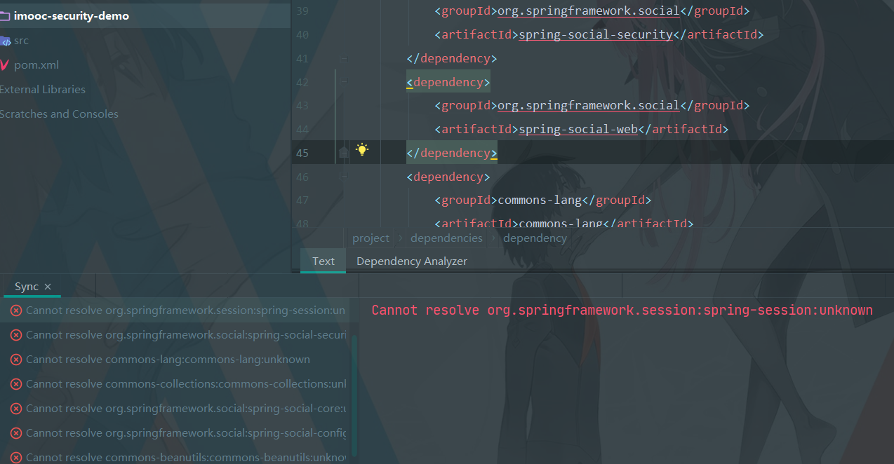This screenshot has width=894, height=464.
Task: Click 'org.springframework.social' on line 39
Action: coord(589,11)
